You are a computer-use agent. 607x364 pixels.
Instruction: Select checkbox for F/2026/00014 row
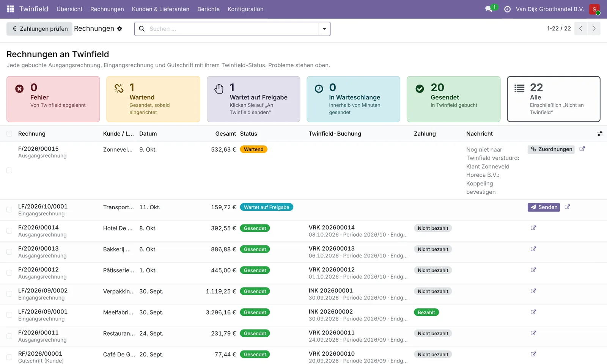point(9,231)
